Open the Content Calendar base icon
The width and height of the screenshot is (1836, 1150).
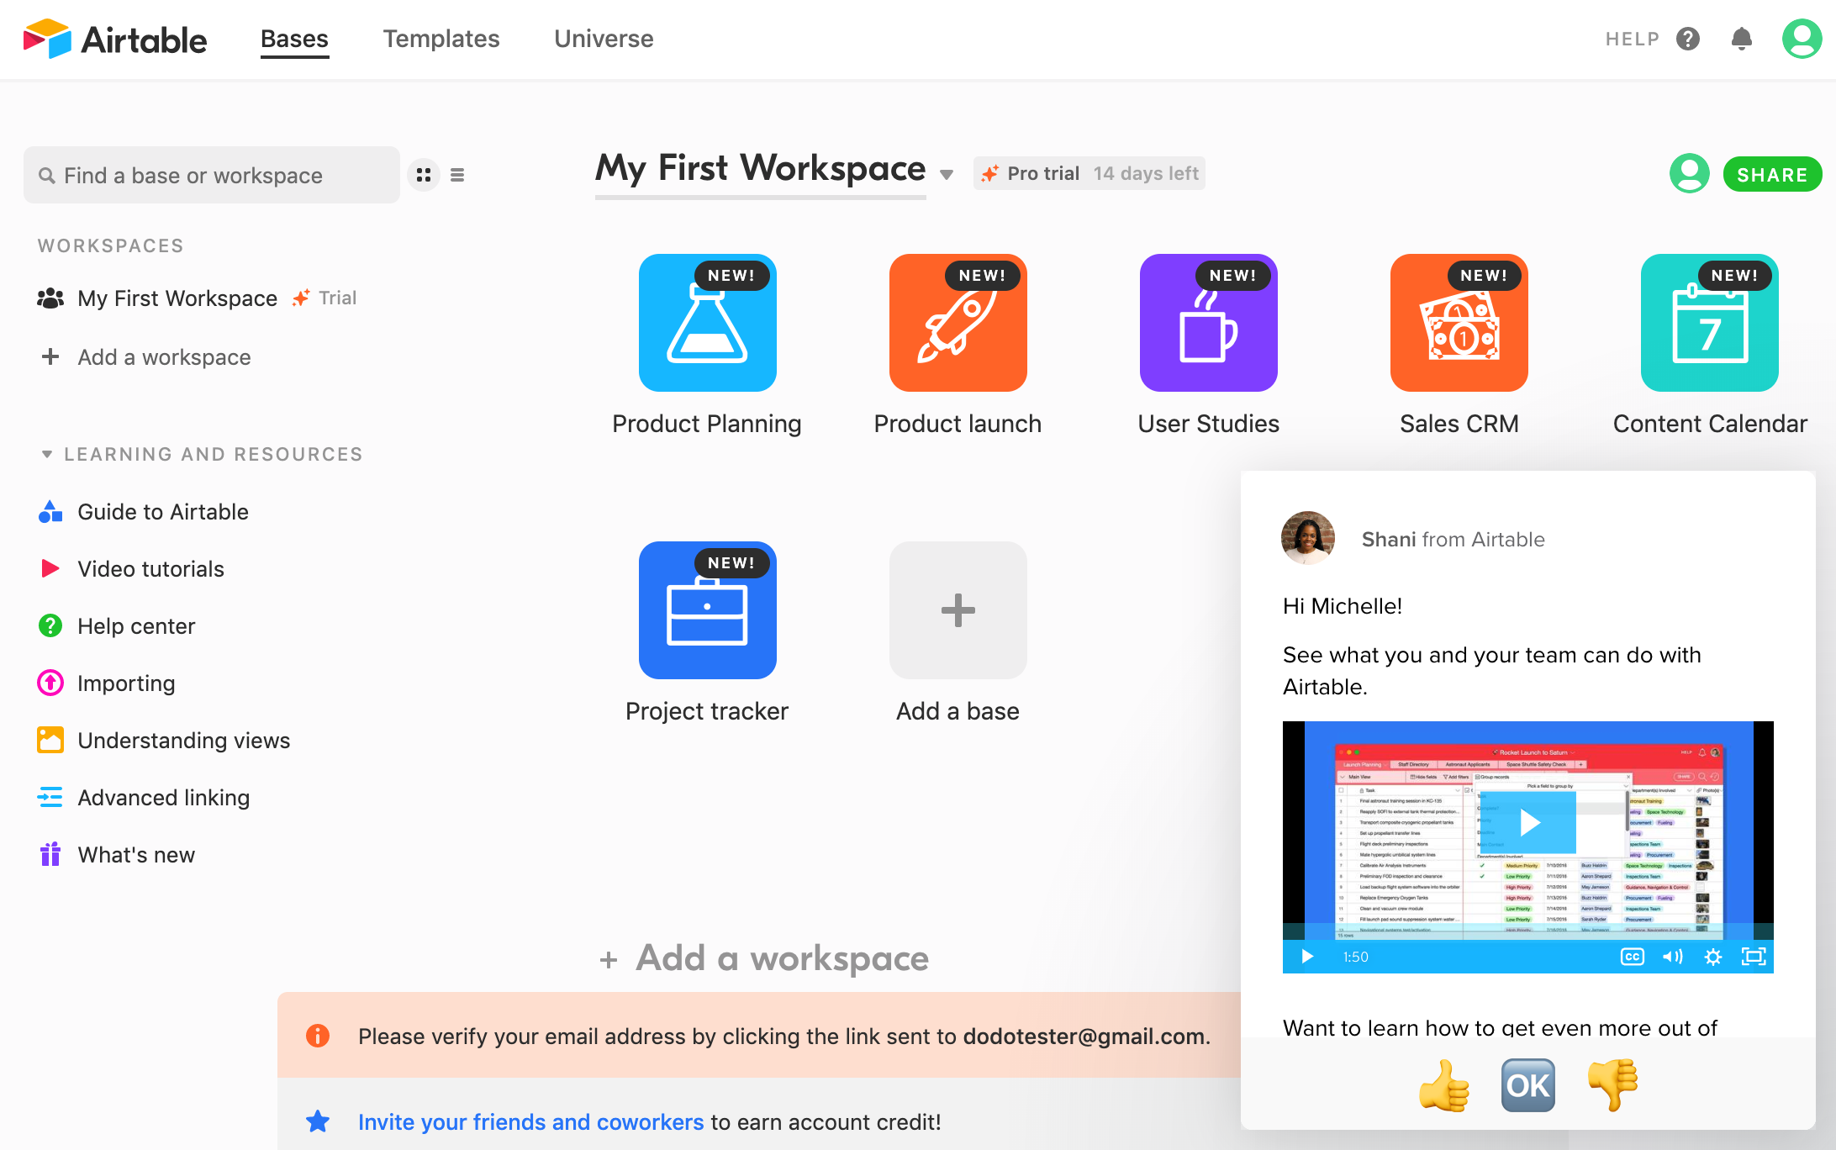pyautogui.click(x=1709, y=323)
